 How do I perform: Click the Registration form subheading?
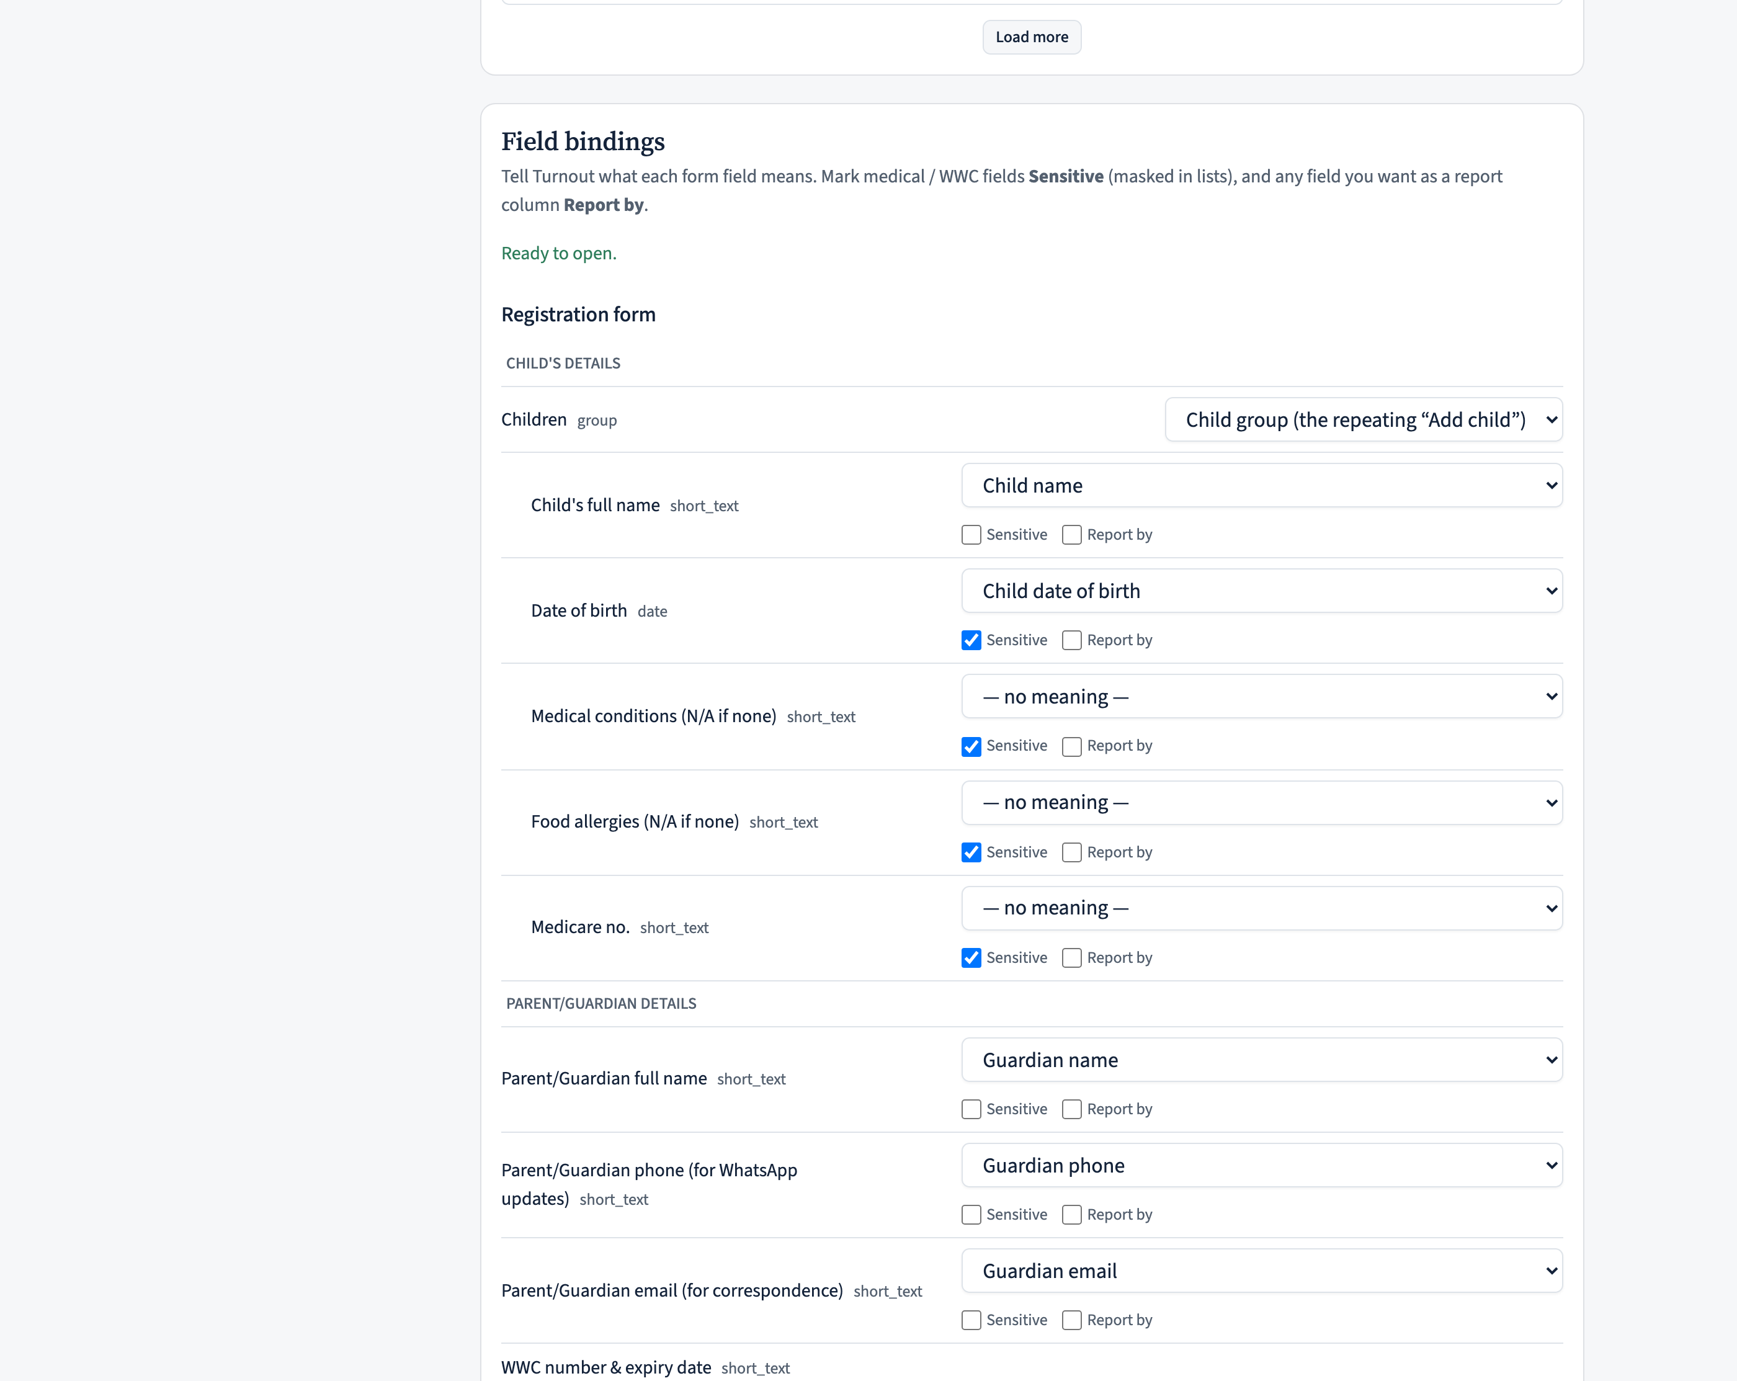[x=578, y=314]
